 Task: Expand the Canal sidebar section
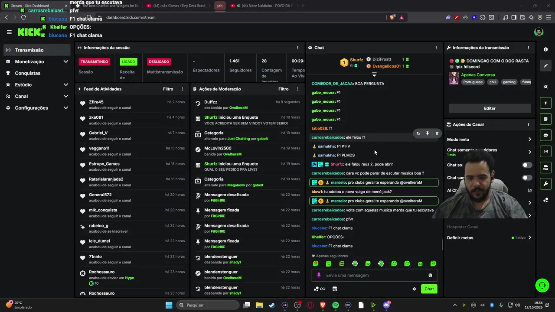[x=66, y=96]
